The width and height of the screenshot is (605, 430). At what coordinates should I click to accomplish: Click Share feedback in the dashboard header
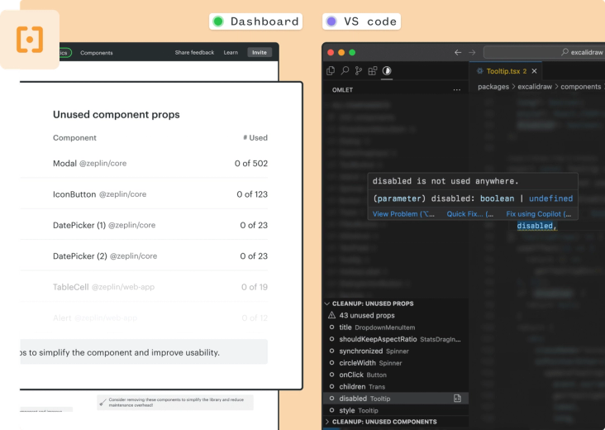pyautogui.click(x=194, y=52)
